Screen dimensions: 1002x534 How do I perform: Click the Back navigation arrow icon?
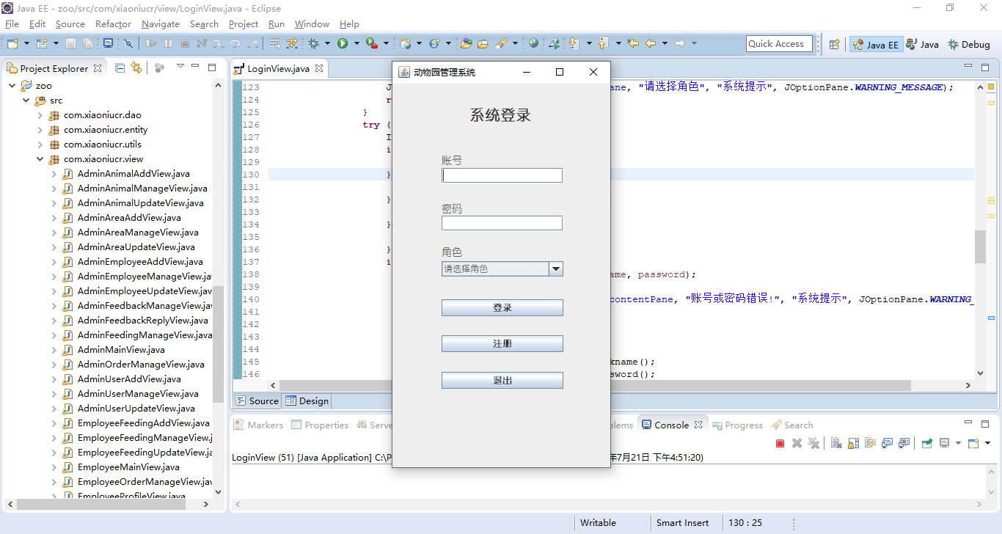650,43
